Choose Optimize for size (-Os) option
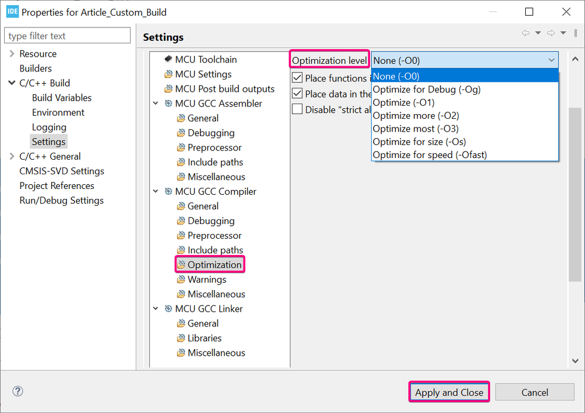Viewport: 585px width, 413px height. pyautogui.click(x=419, y=142)
